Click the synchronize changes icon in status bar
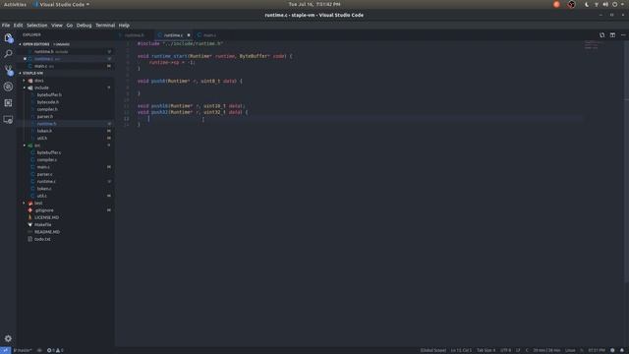Screen dimensions: 629x354 click(39, 350)
